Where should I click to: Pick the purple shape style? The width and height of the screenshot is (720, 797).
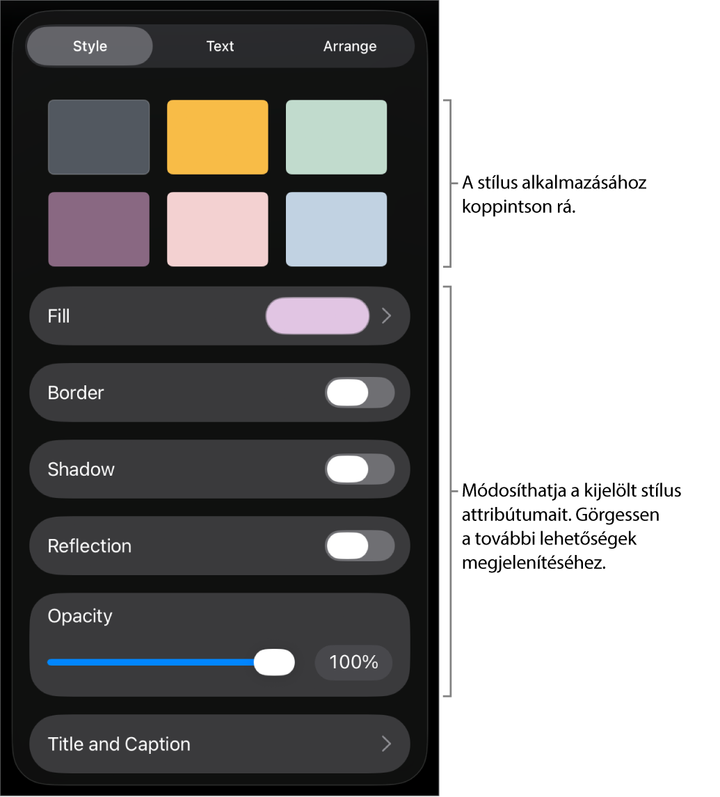click(x=99, y=230)
